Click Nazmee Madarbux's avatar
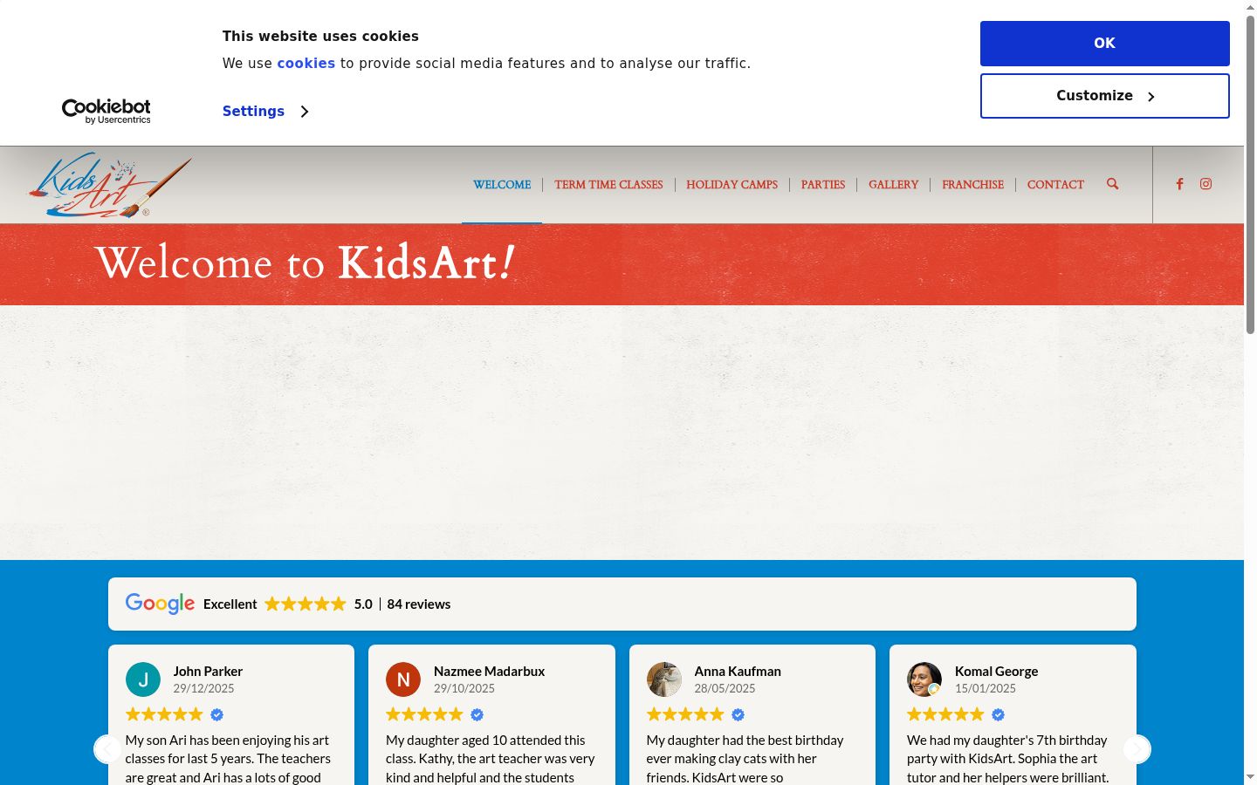Image resolution: width=1257 pixels, height=785 pixels. tap(403, 679)
